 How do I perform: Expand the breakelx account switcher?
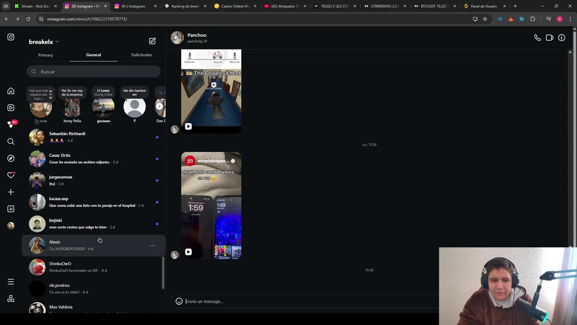click(x=44, y=42)
